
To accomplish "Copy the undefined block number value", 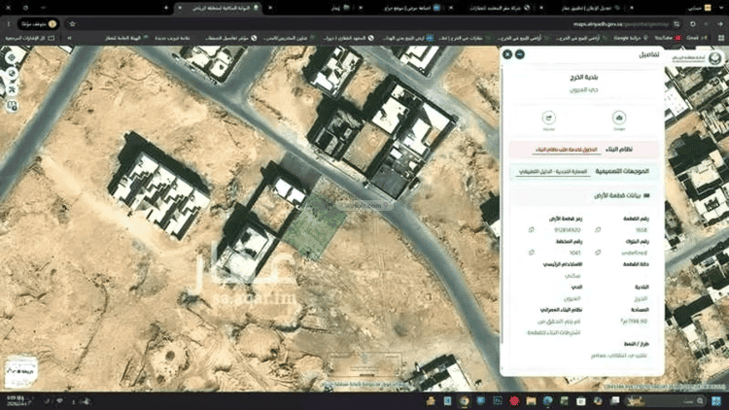I will click(598, 253).
